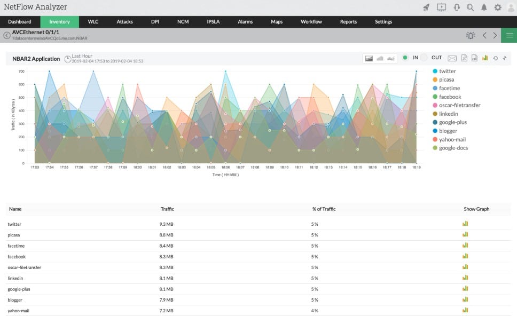Viewport: 517px width, 316px height.
Task: Open the ringing alarm bell icon
Action: [x=471, y=35]
